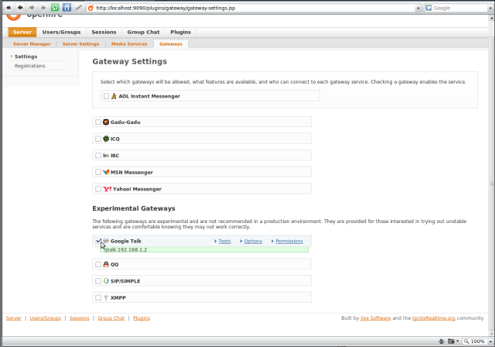Click the footer Sessions link
Viewport: 495px width, 347px height.
click(79, 318)
